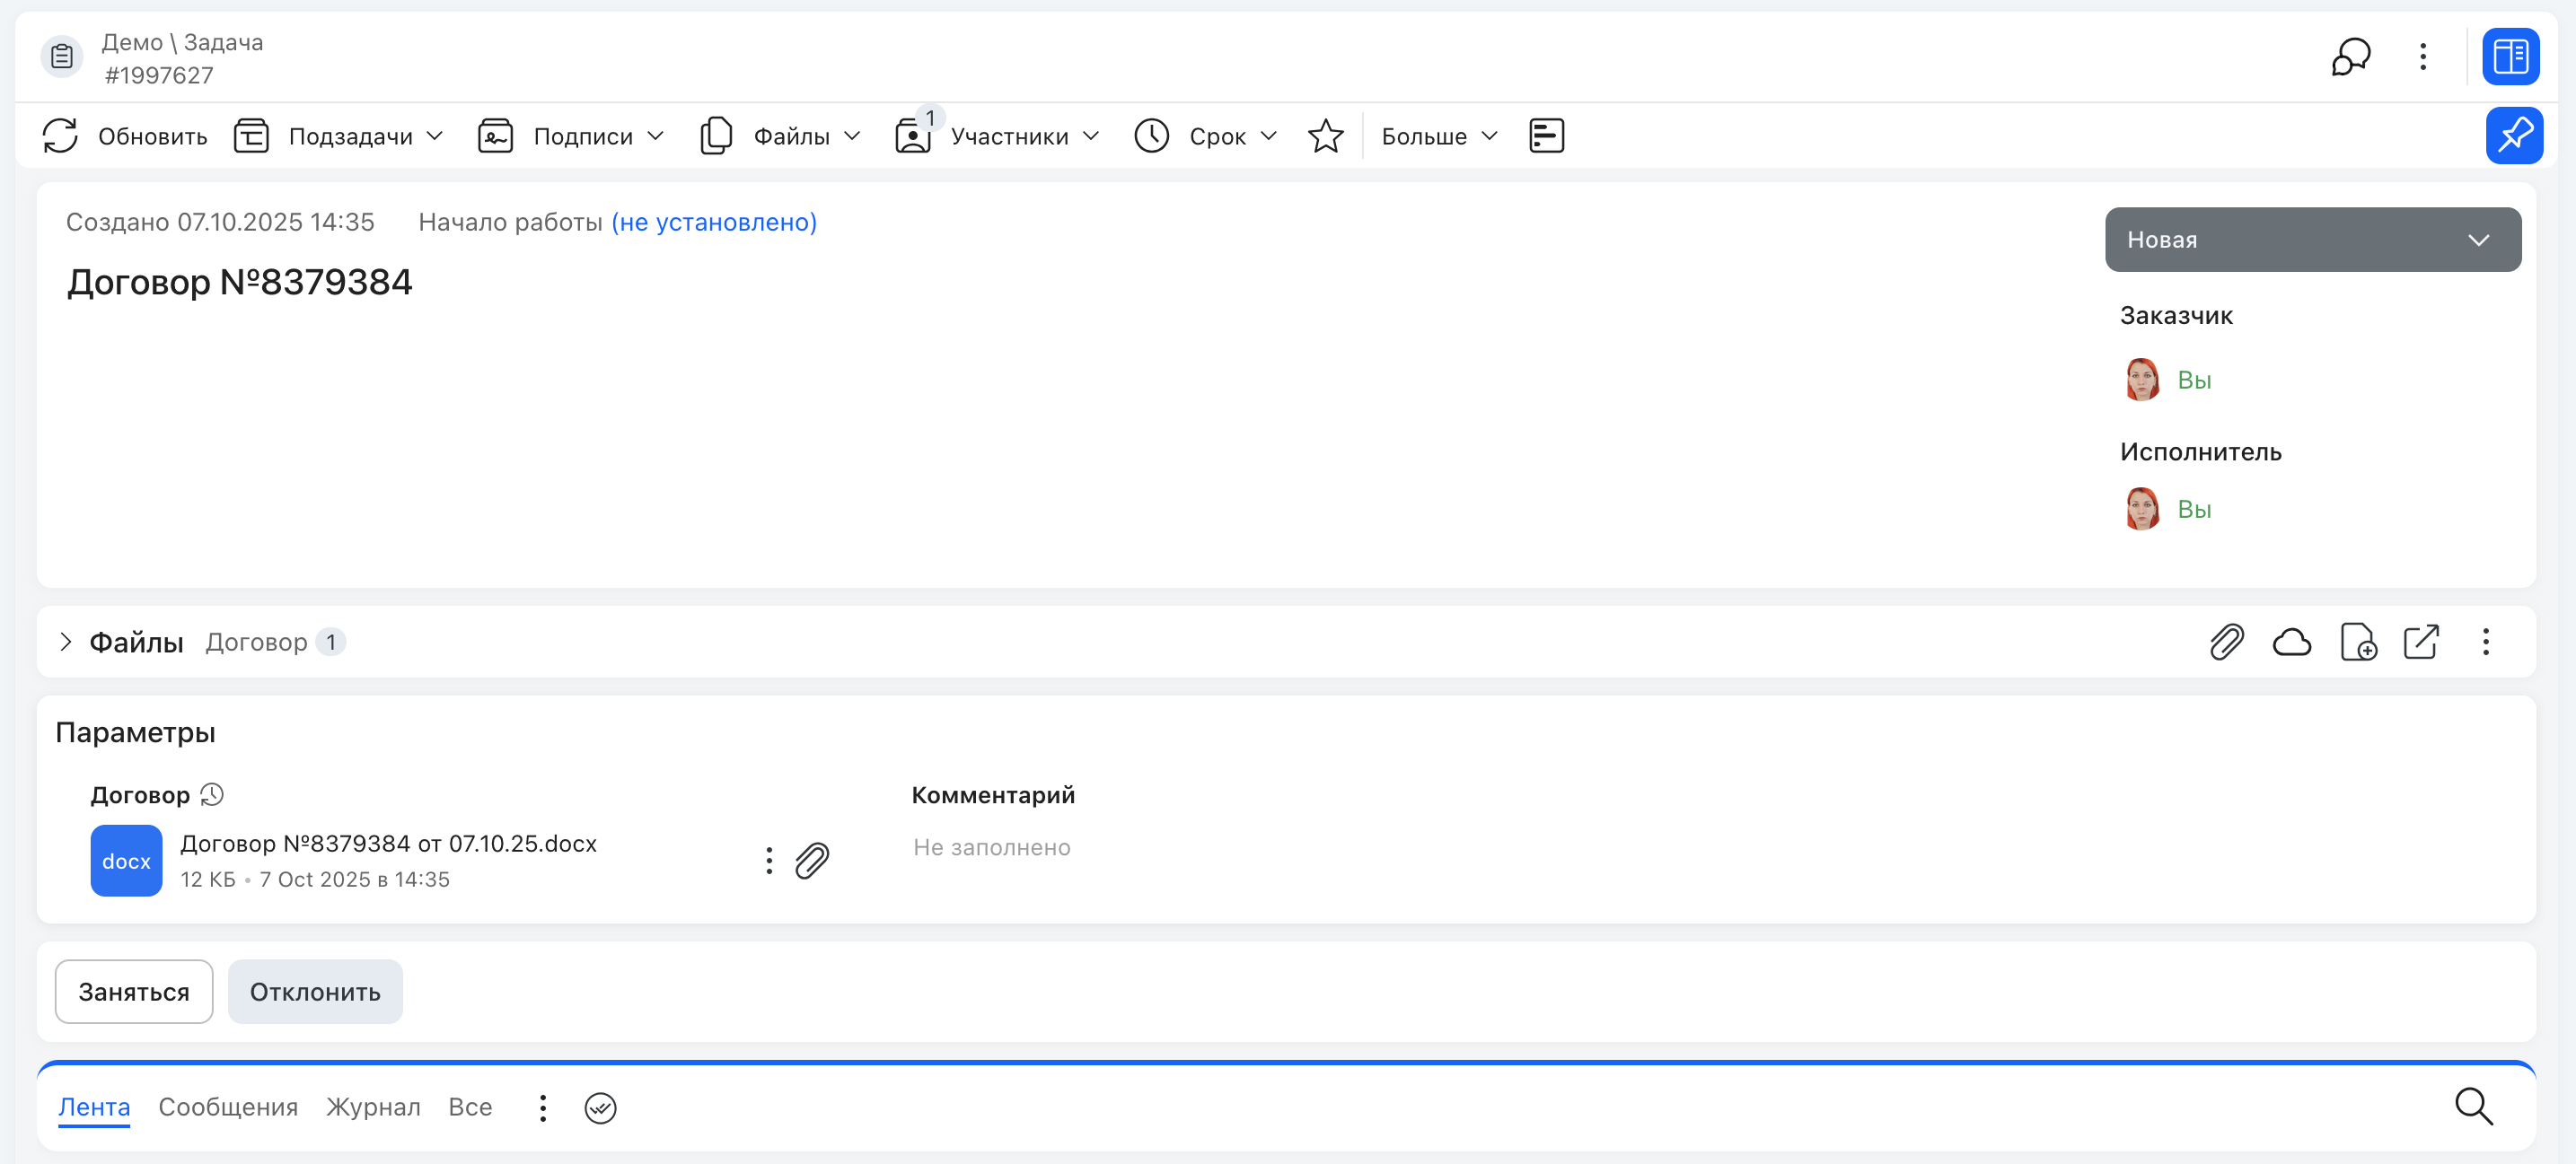Click the file count badge 1
The height and width of the screenshot is (1164, 2576).
click(331, 643)
